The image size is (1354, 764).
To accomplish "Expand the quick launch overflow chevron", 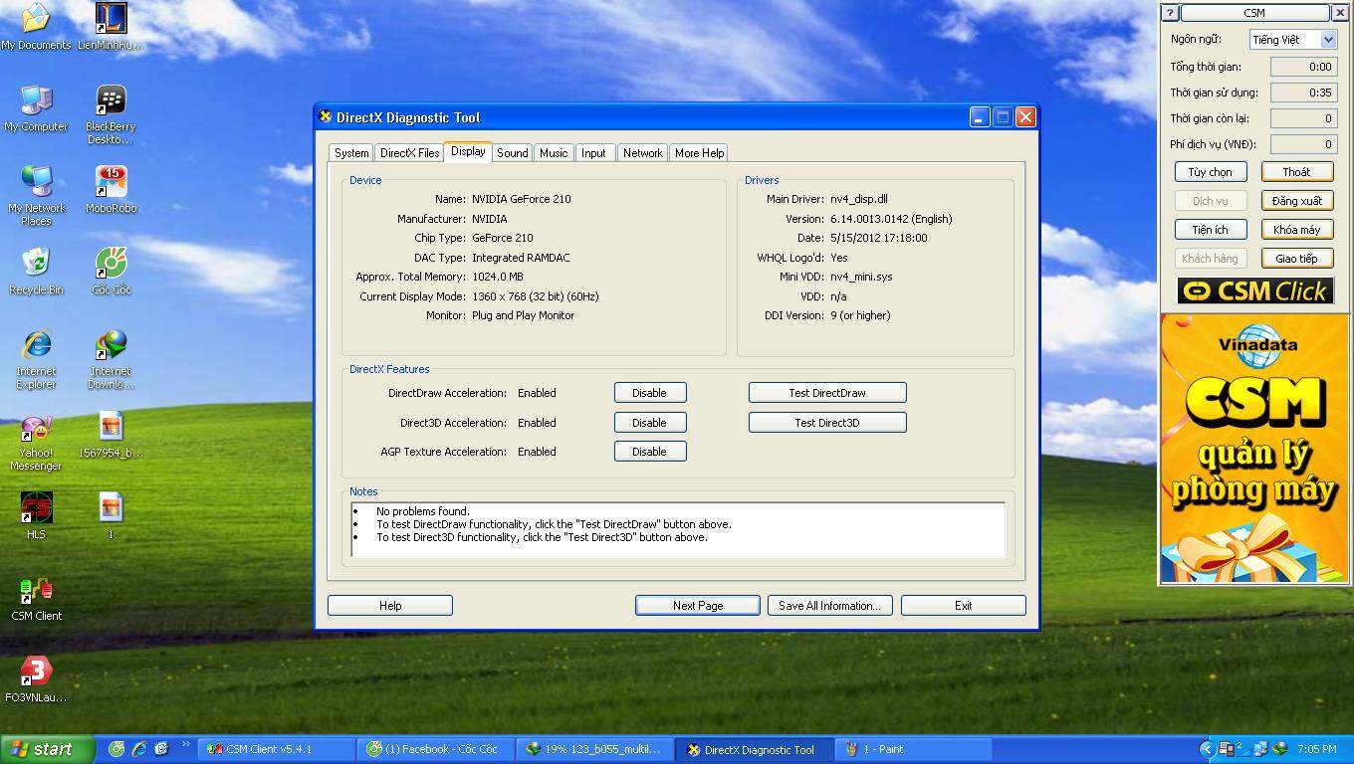I will pos(185,744).
